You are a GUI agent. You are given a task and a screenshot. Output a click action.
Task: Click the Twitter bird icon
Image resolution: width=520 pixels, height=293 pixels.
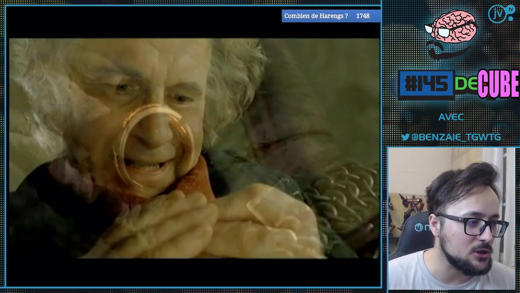click(405, 137)
